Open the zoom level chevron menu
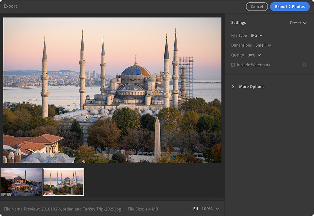The width and height of the screenshot is (314, 216). pyautogui.click(x=218, y=209)
